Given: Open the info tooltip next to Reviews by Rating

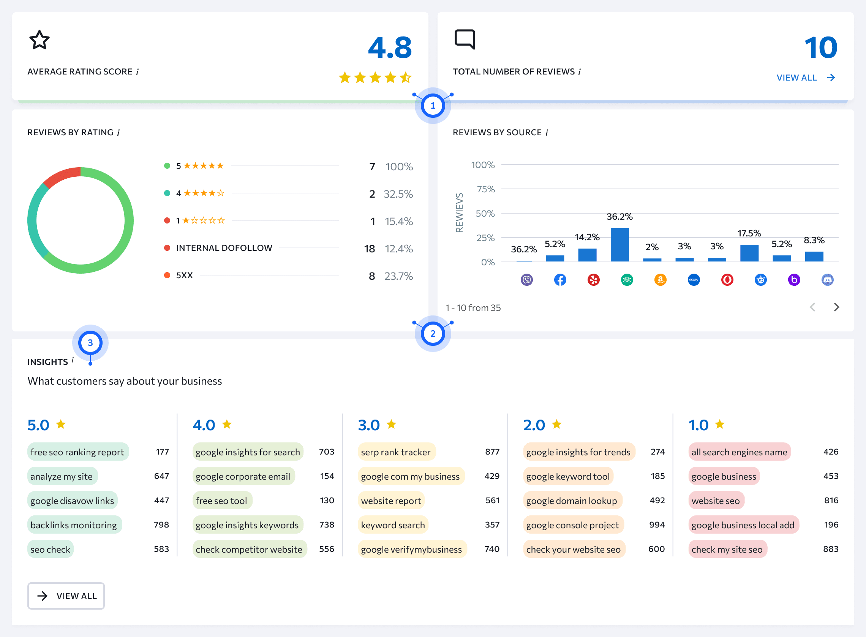Looking at the screenshot, I should [118, 132].
